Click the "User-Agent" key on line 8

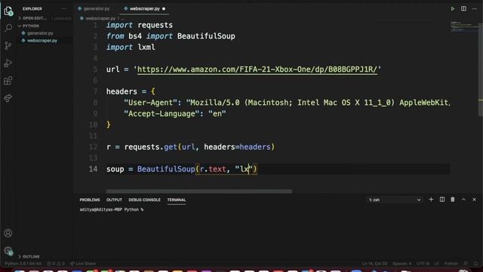151,103
